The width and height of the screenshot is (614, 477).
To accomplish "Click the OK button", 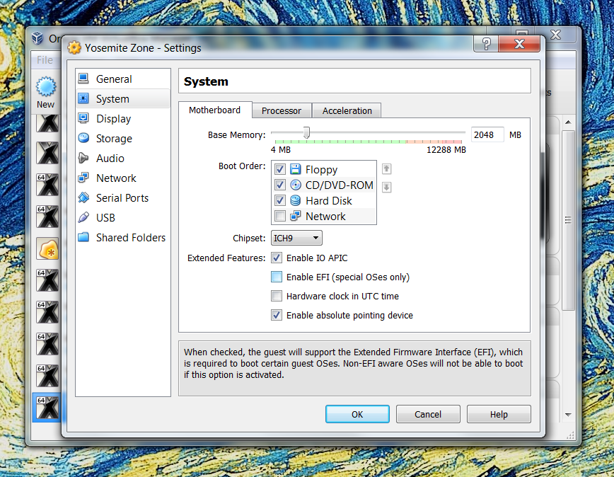I will point(357,414).
